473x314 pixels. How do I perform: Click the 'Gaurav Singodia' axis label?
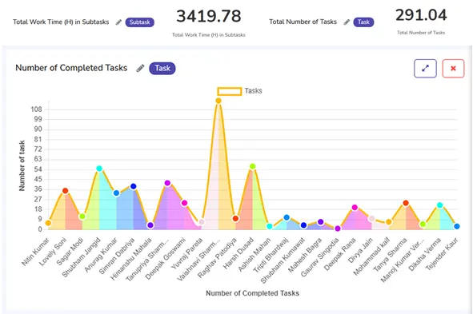coord(320,257)
